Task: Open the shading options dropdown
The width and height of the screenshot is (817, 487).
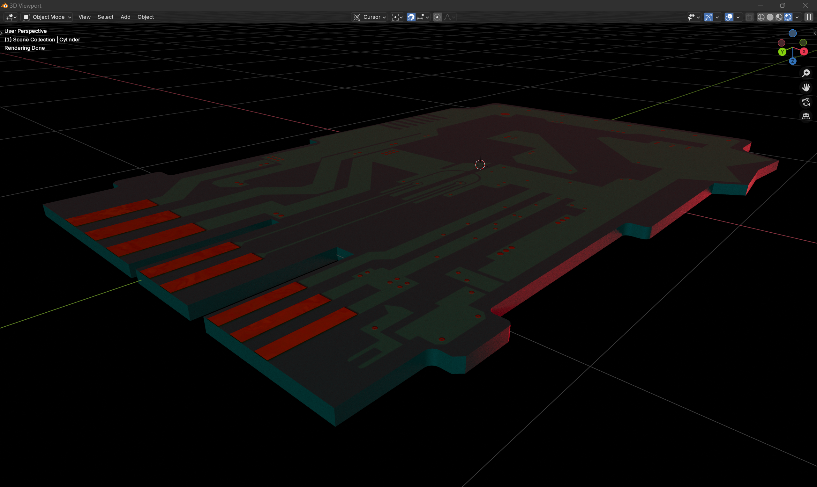Action: pos(797,17)
